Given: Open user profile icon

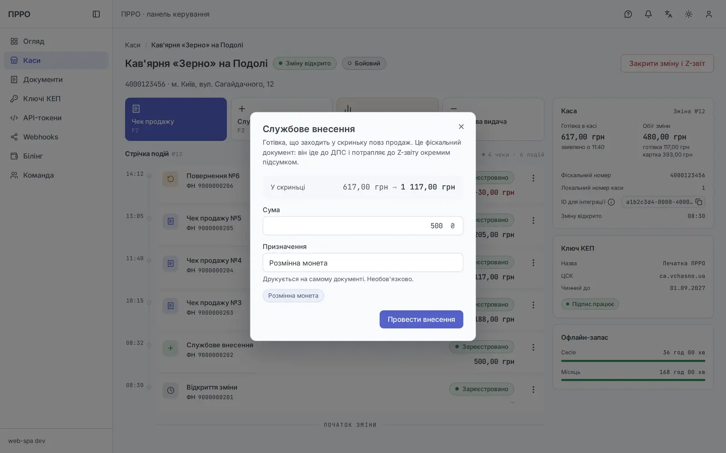Looking at the screenshot, I should [709, 14].
